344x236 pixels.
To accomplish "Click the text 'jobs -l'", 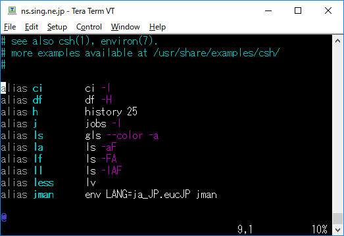I will click(103, 124).
